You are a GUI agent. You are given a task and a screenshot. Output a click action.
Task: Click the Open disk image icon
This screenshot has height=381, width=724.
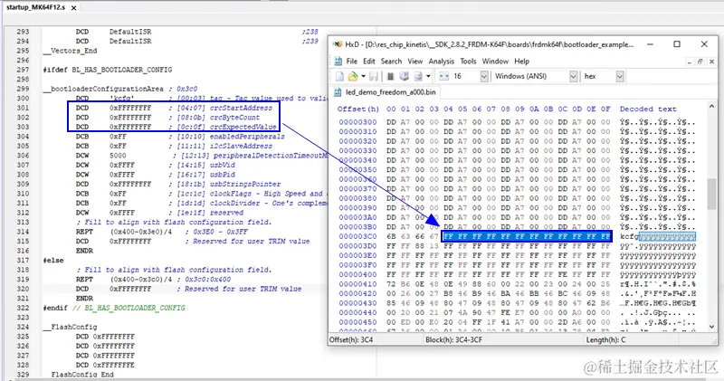(418, 76)
